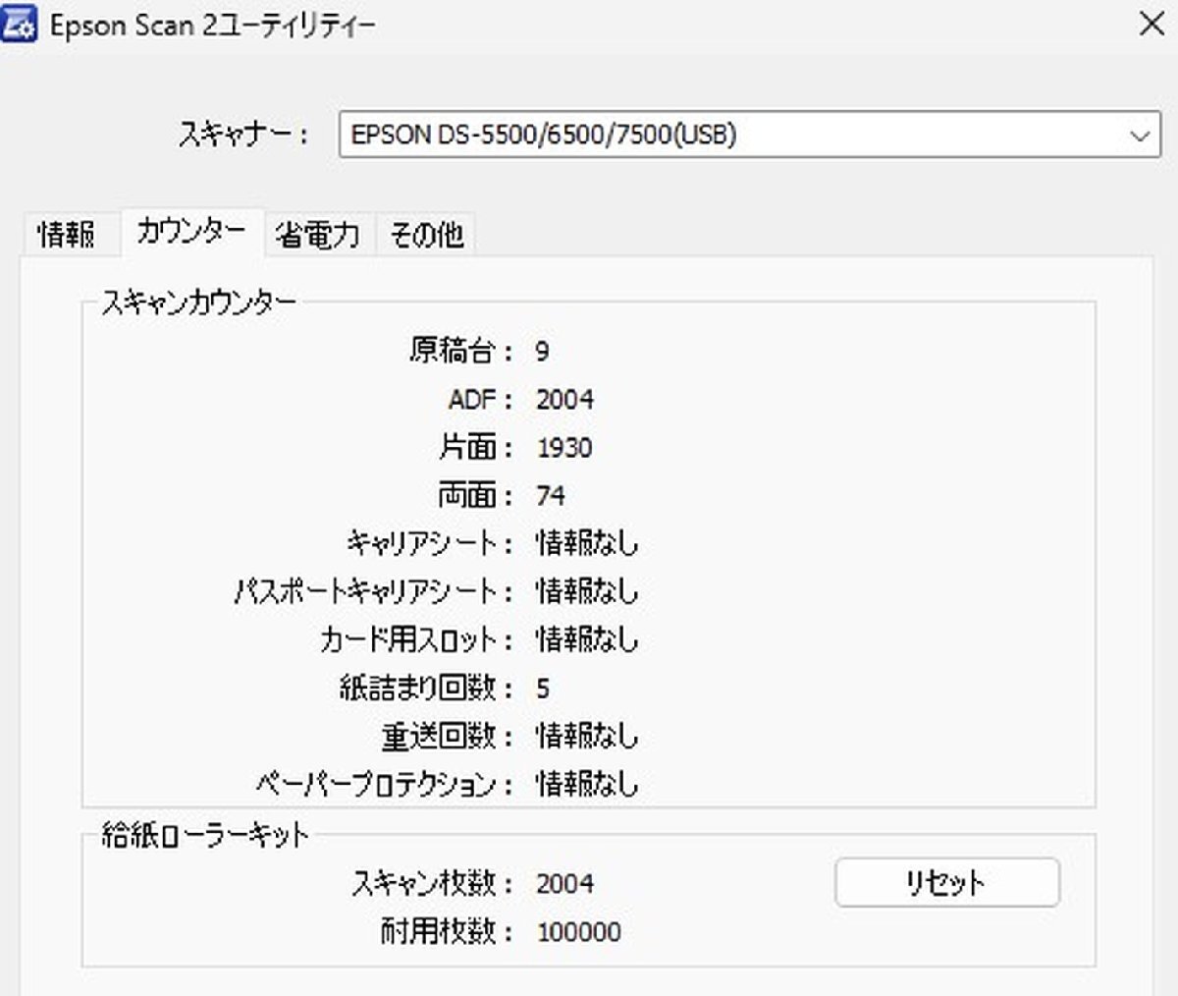The width and height of the screenshot is (1178, 996).
Task: Click the 原稿台 count value 9
Action: [x=542, y=351]
